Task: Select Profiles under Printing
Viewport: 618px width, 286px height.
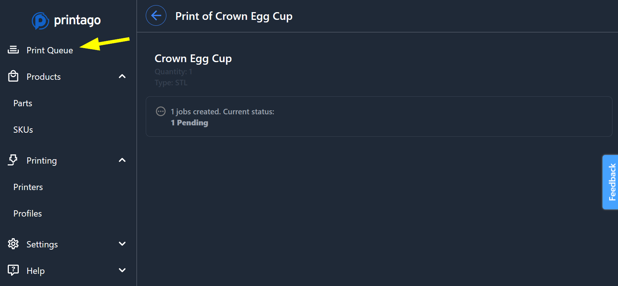Action: (x=28, y=214)
